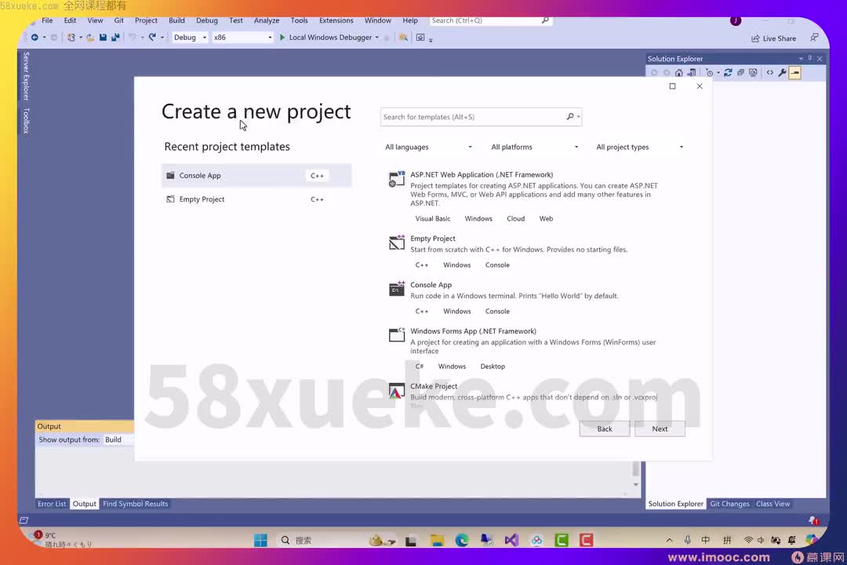847x565 pixels.
Task: Click the Next button
Action: click(660, 428)
